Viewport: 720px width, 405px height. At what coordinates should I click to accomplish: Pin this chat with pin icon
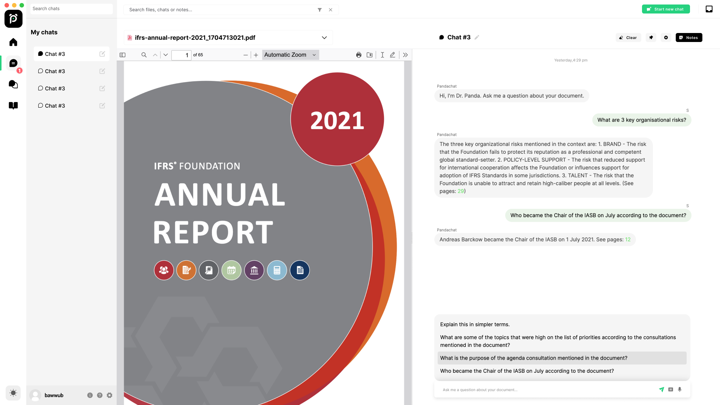[x=651, y=37]
